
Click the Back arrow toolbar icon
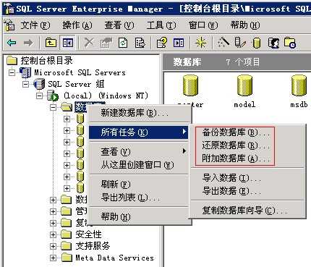(x=12, y=43)
